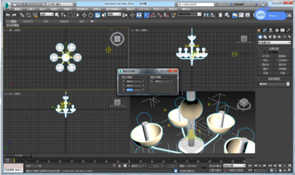Open the reference coordinate system dropdown
The width and height of the screenshot is (295, 175).
(114, 14)
